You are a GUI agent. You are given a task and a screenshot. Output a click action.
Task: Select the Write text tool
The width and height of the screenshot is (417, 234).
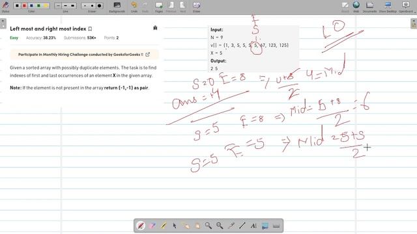(253, 226)
